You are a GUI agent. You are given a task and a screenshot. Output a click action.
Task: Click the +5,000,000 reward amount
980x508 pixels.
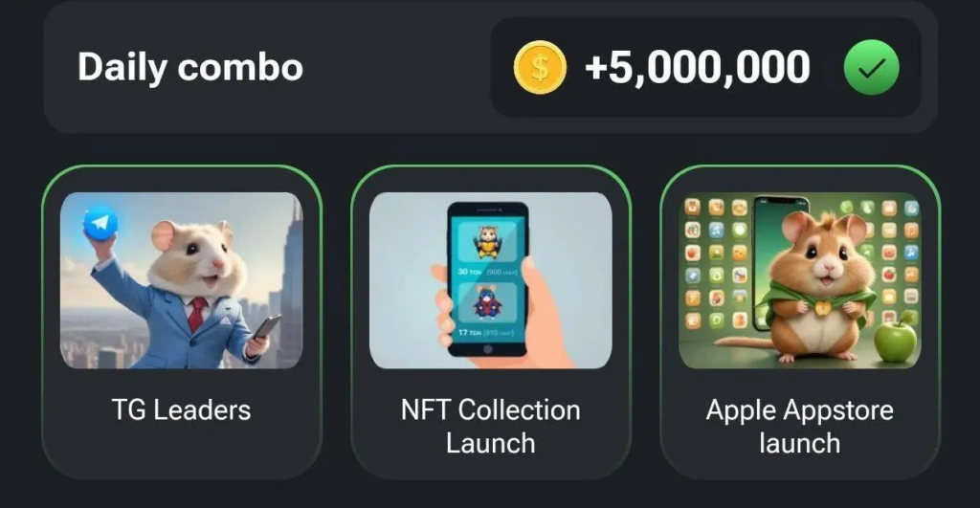pos(697,68)
